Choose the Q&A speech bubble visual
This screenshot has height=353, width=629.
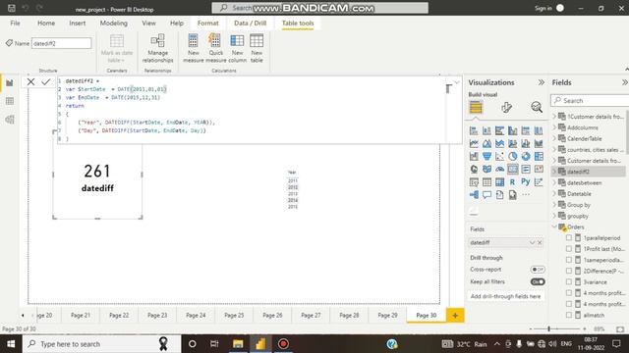coord(486,195)
